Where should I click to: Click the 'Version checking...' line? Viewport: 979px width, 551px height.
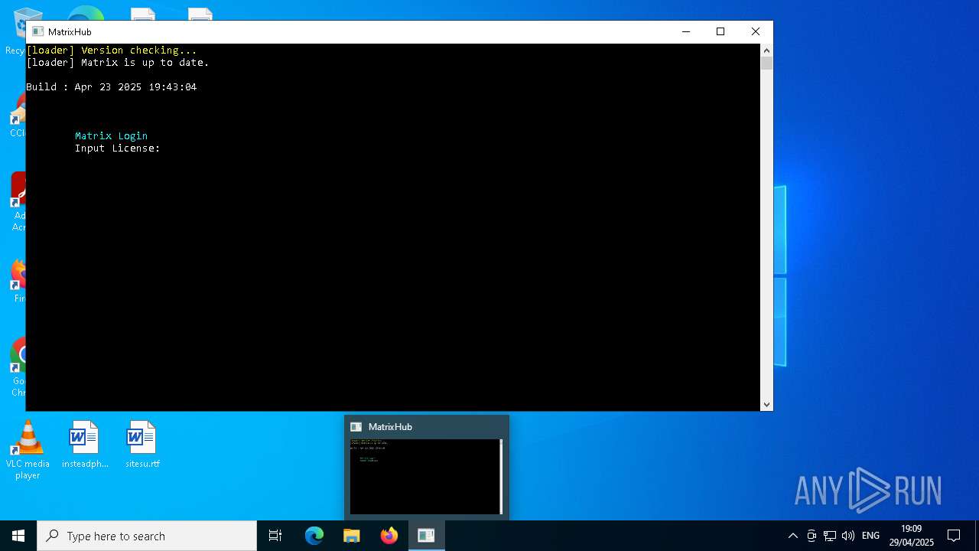click(112, 50)
